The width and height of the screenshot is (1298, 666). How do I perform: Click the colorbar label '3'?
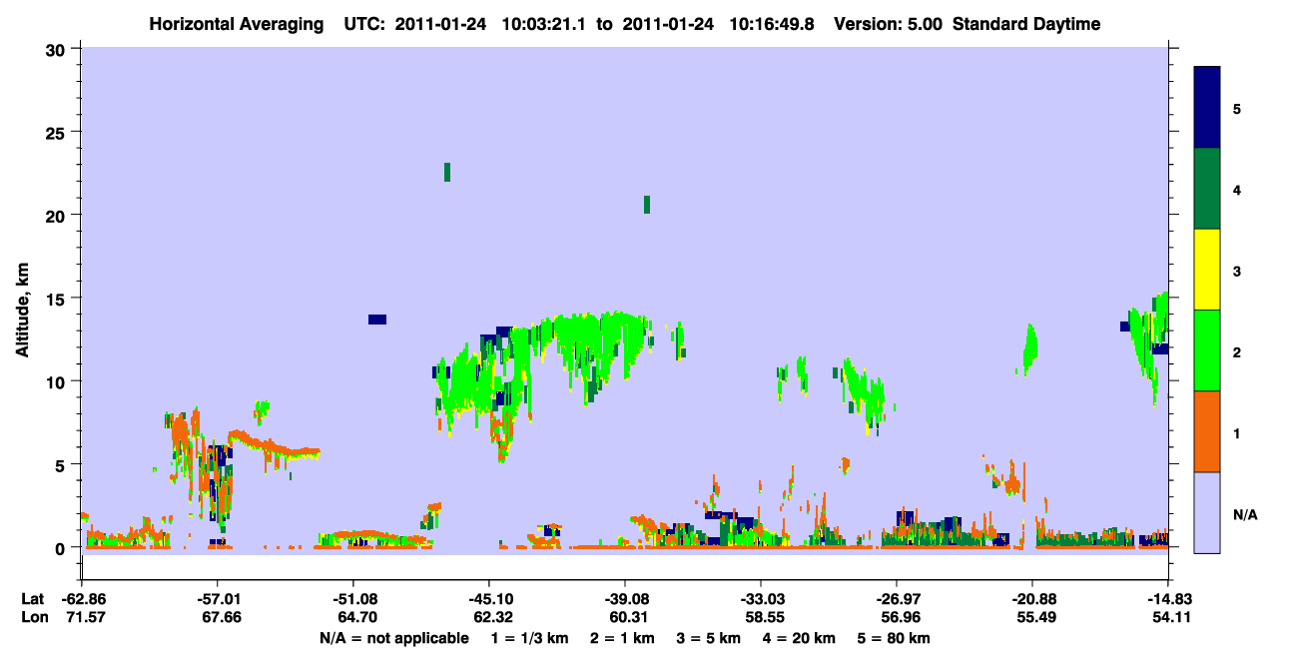click(1237, 271)
